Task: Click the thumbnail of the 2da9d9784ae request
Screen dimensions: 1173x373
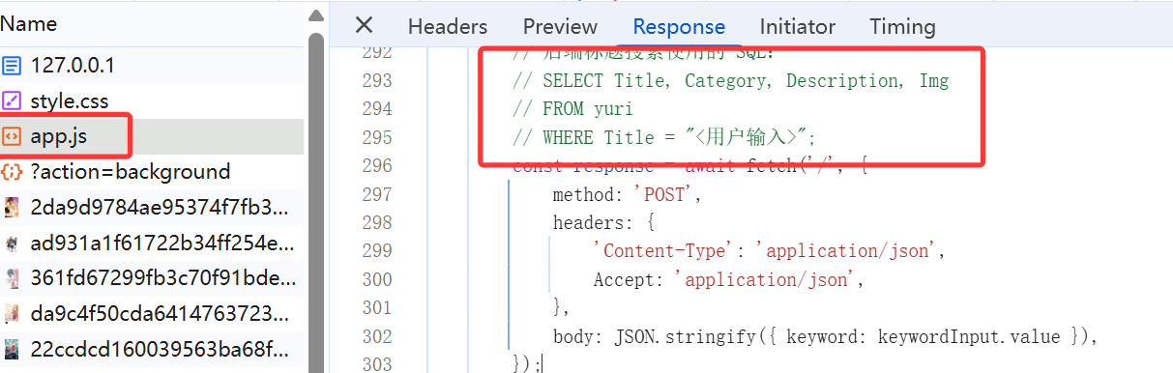Action: [12, 207]
